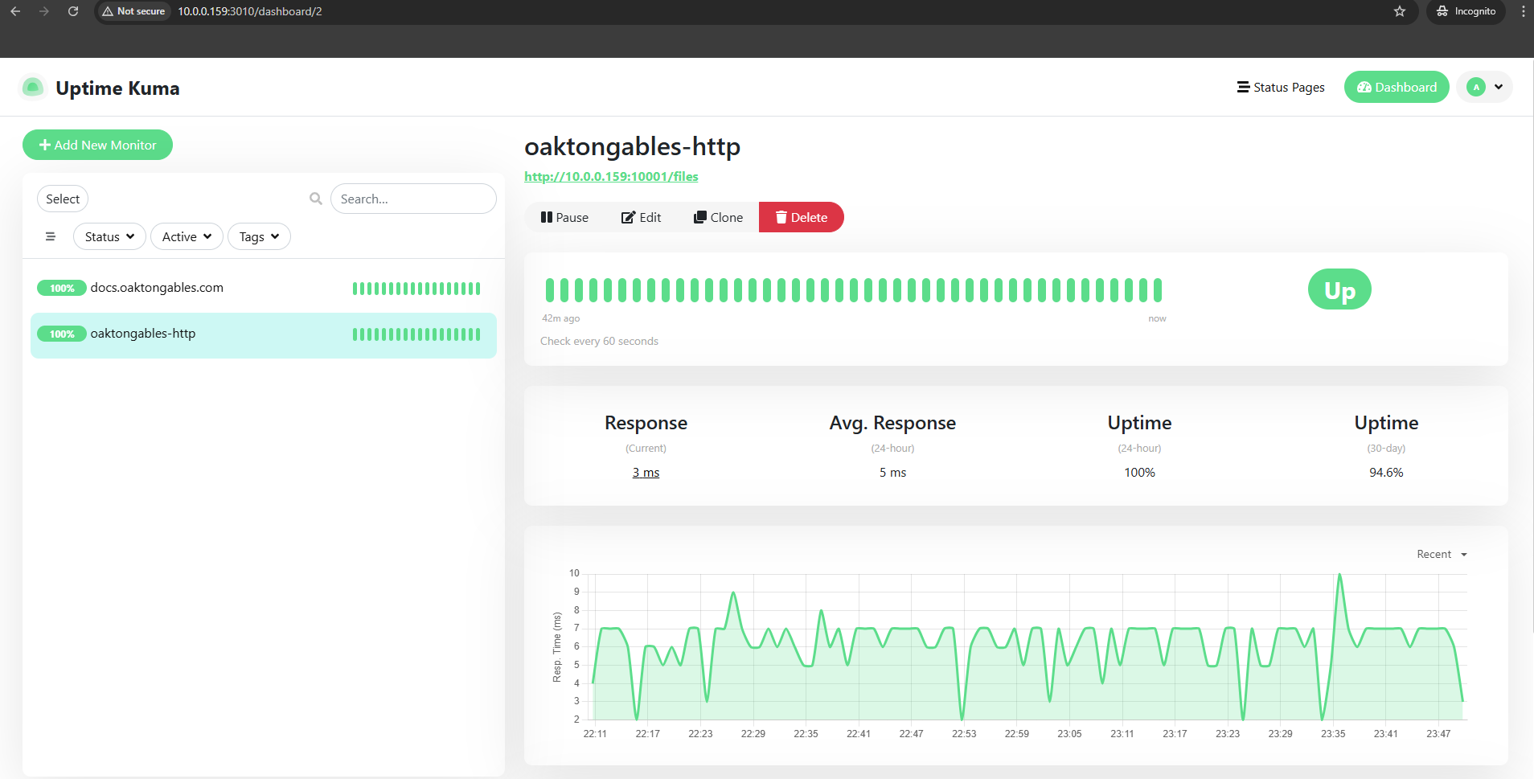The image size is (1534, 779).
Task: Click the Not secure warning icon
Action: pyautogui.click(x=108, y=11)
